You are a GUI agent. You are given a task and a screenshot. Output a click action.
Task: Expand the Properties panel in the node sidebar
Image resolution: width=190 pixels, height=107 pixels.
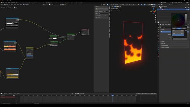98,18
